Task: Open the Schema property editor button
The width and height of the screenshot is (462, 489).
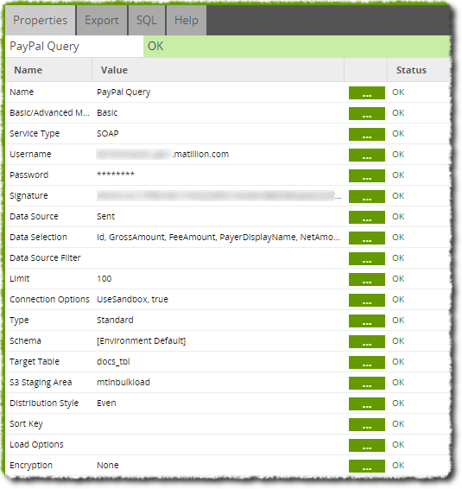Action: pyautogui.click(x=367, y=342)
